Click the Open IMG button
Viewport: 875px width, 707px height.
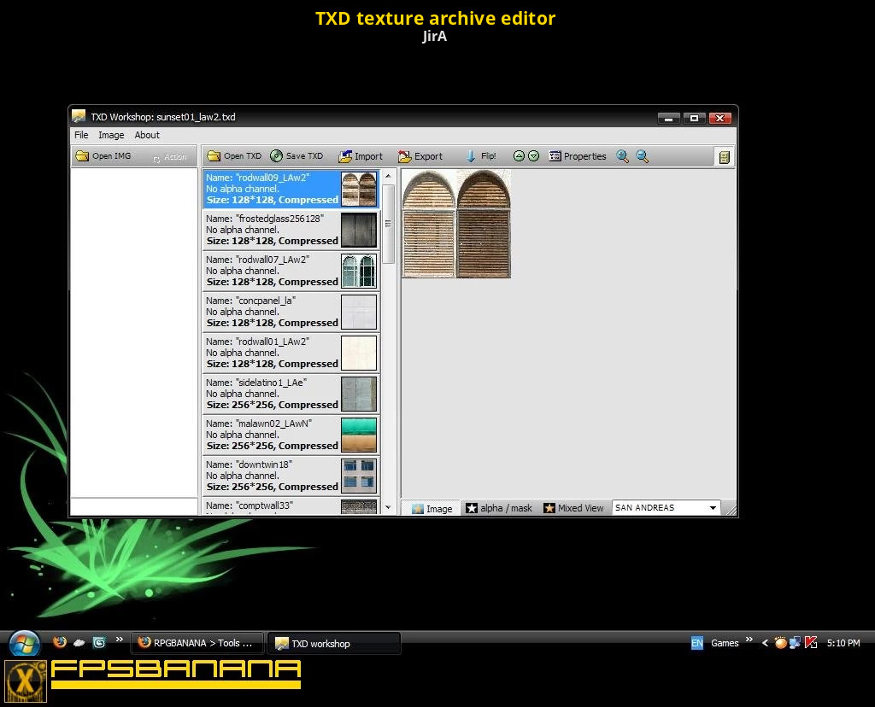(103, 156)
